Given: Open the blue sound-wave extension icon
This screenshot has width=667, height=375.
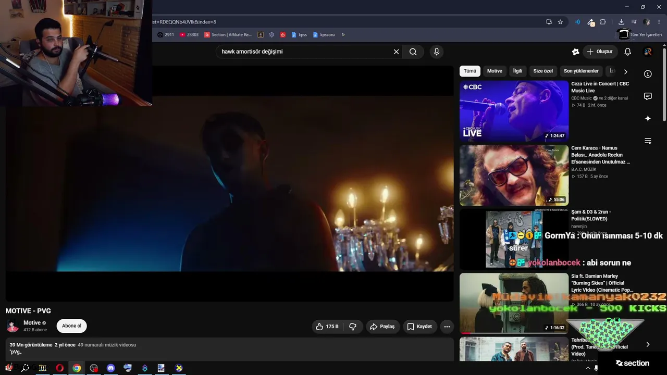Looking at the screenshot, I should pos(577,22).
